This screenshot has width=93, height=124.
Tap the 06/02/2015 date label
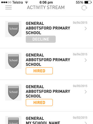pyautogui.click(x=80, y=118)
